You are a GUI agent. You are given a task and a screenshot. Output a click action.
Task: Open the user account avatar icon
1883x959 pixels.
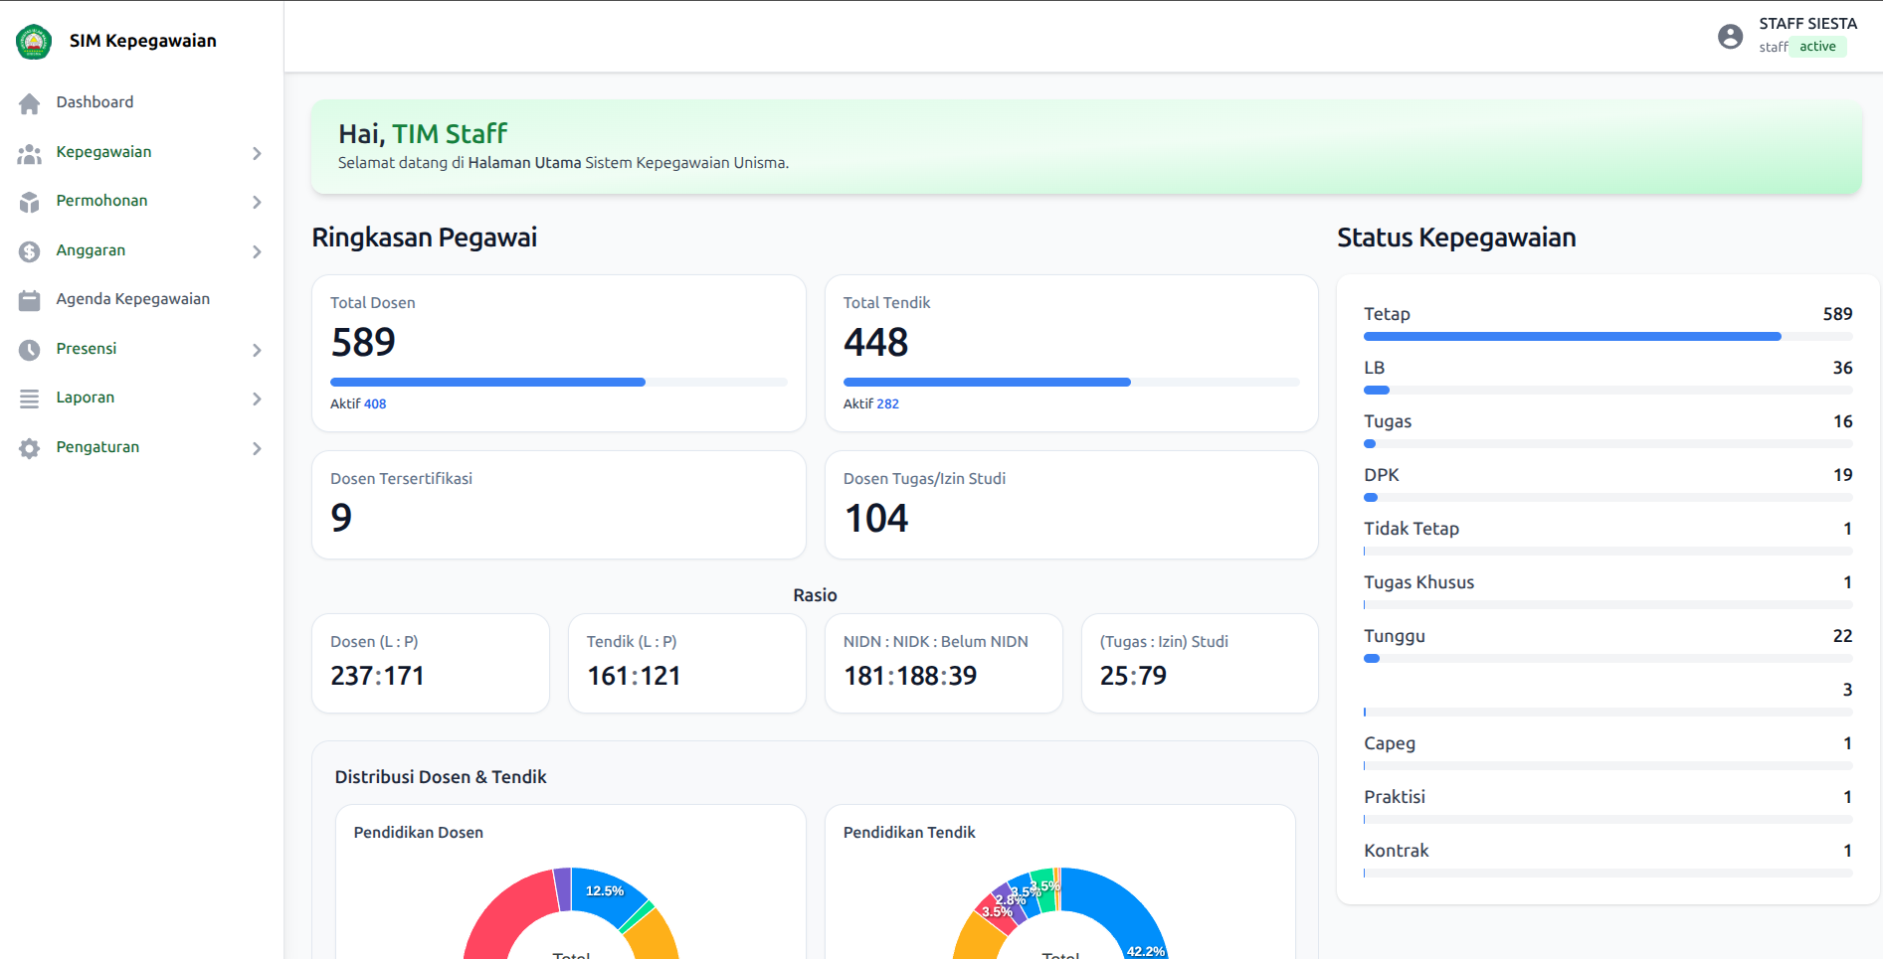[1731, 37]
